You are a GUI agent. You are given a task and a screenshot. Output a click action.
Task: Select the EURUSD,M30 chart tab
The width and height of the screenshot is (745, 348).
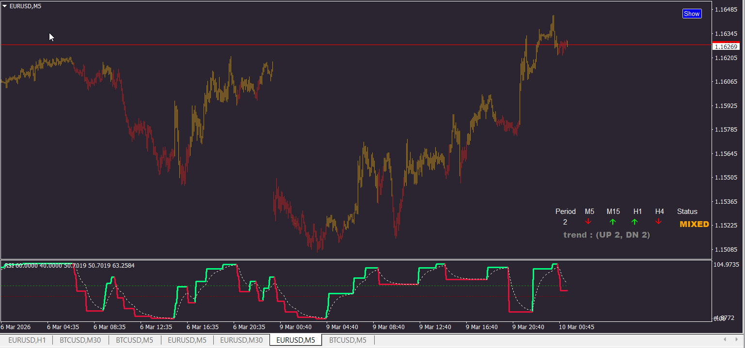tap(241, 340)
